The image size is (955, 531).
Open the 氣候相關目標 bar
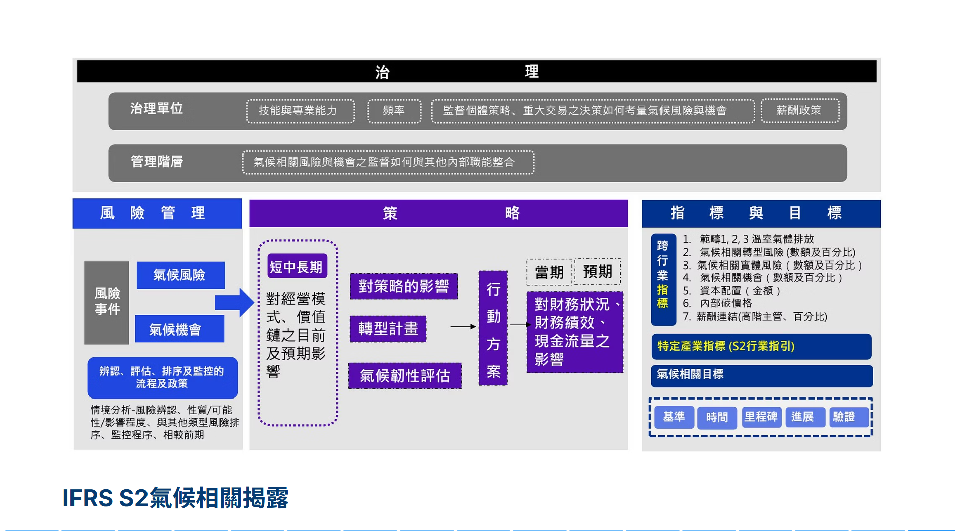point(761,375)
